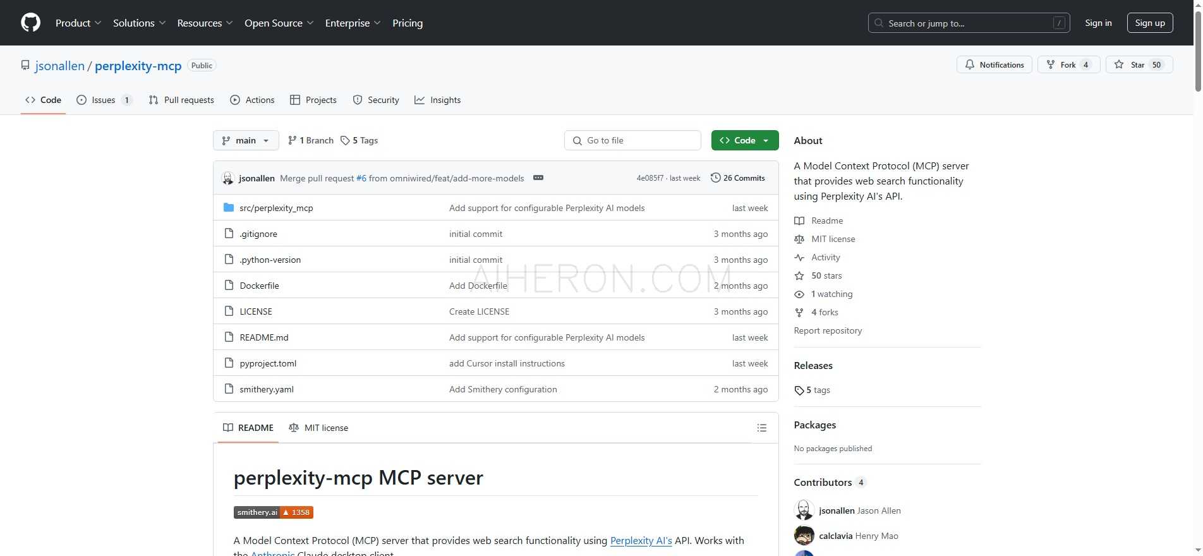Image resolution: width=1203 pixels, height=556 pixels.
Task: Open the perplexity-mcp repository link
Action: click(138, 66)
